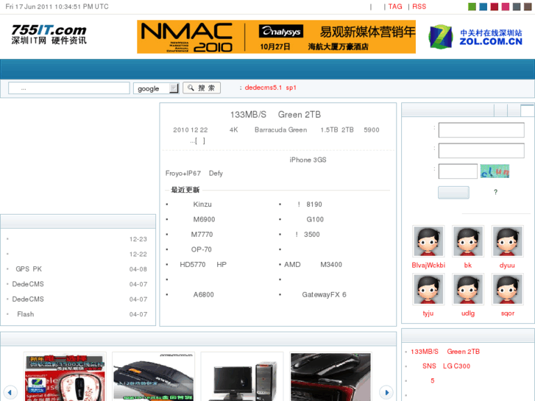Click the tyju member avatar
Image resolution: width=535 pixels, height=401 pixels.
click(x=428, y=289)
